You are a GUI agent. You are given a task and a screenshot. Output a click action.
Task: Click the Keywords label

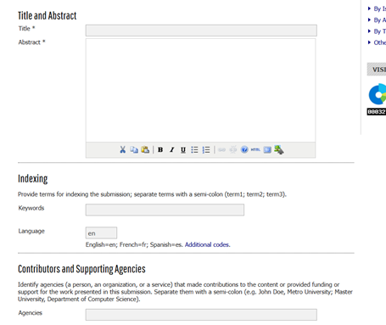pyautogui.click(x=31, y=208)
